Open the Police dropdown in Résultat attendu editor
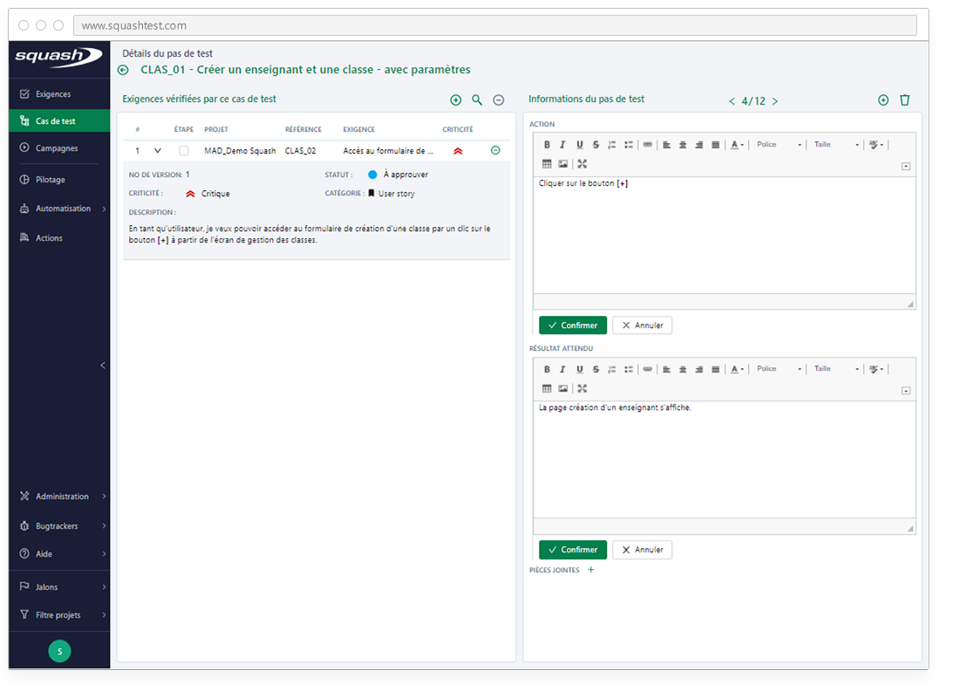 point(779,369)
